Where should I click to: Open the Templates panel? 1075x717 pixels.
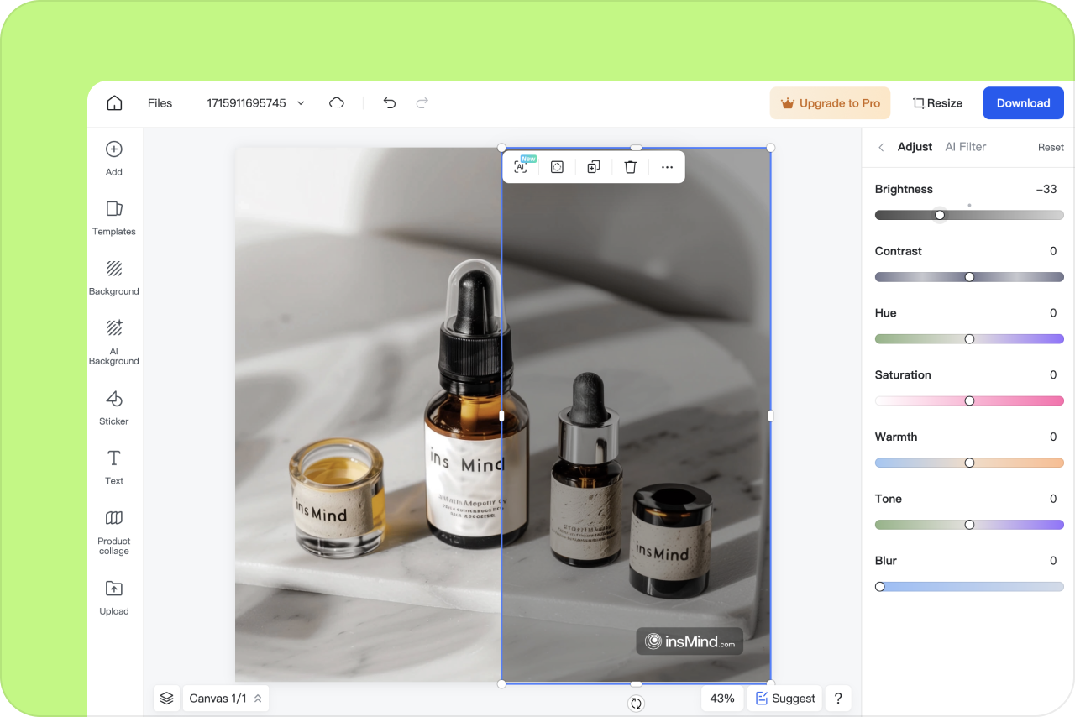114,217
